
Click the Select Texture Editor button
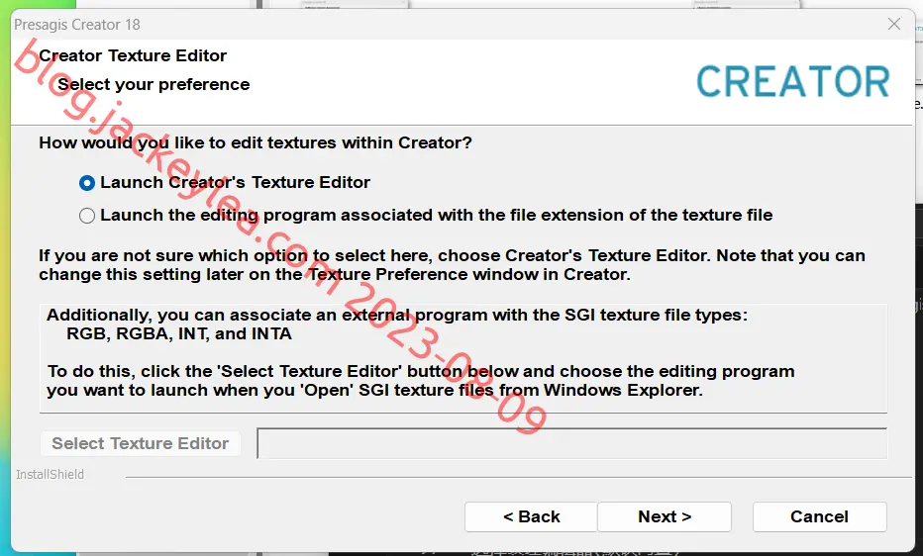(x=140, y=443)
